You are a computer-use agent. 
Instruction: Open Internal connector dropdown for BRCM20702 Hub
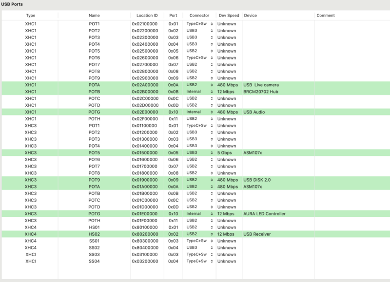point(212,92)
